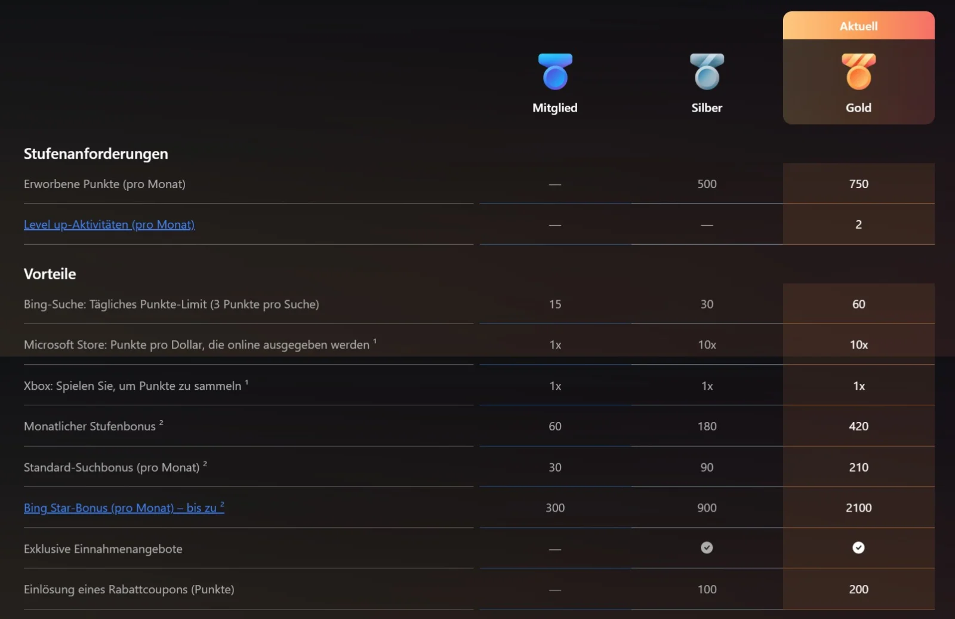
Task: Click the Silber medal icon
Action: coord(707,72)
